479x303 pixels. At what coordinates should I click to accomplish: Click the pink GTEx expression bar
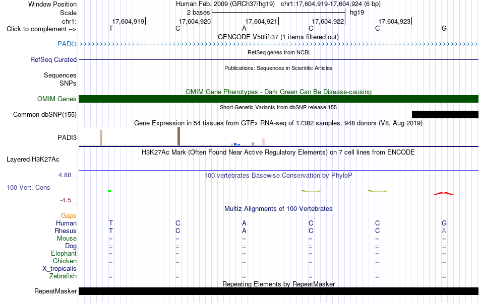[x=263, y=142]
